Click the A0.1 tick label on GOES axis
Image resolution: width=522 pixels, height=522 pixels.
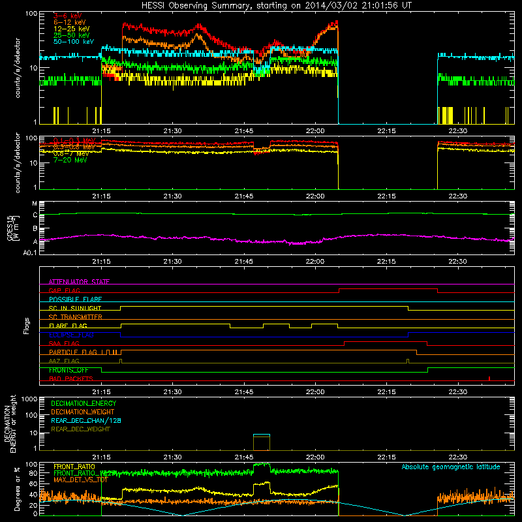pyautogui.click(x=30, y=253)
